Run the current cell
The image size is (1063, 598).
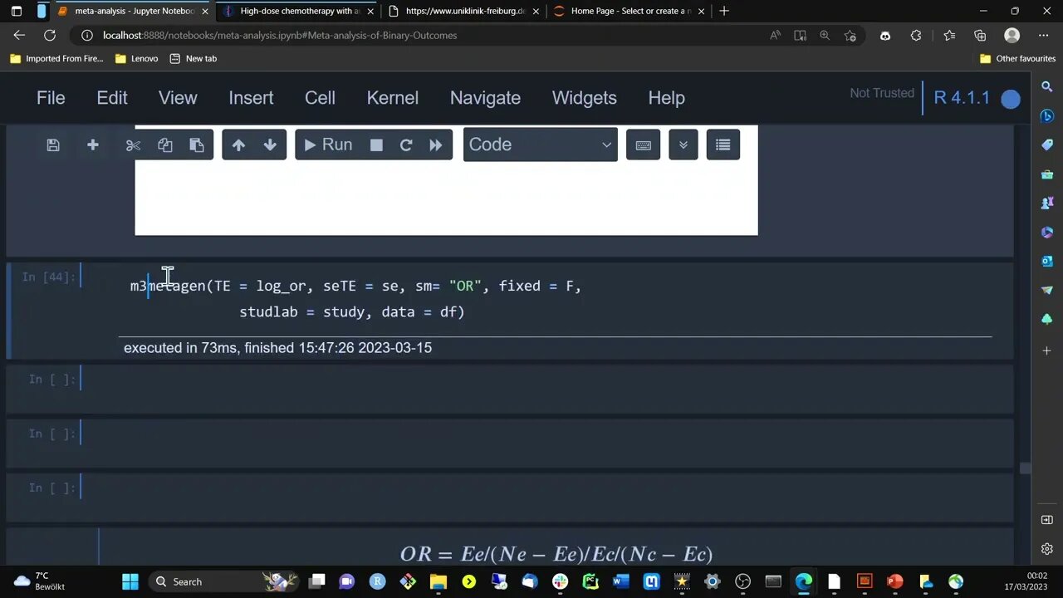click(x=328, y=145)
